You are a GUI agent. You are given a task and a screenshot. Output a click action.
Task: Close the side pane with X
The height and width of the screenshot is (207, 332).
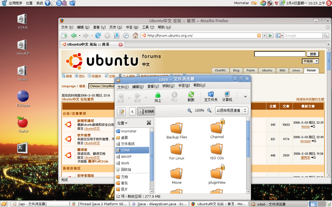click(x=149, y=123)
